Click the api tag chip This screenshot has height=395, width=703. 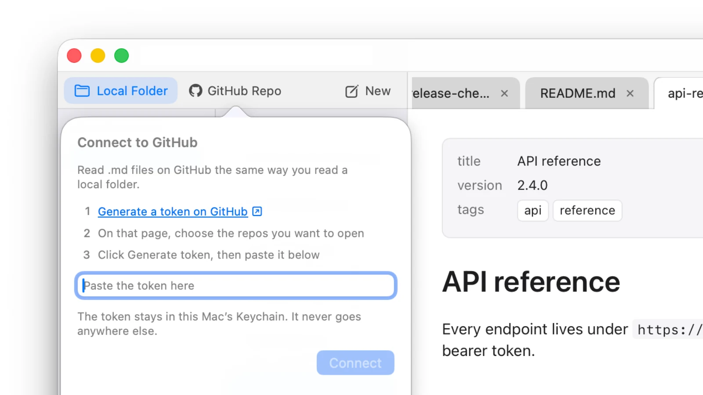[x=533, y=211]
